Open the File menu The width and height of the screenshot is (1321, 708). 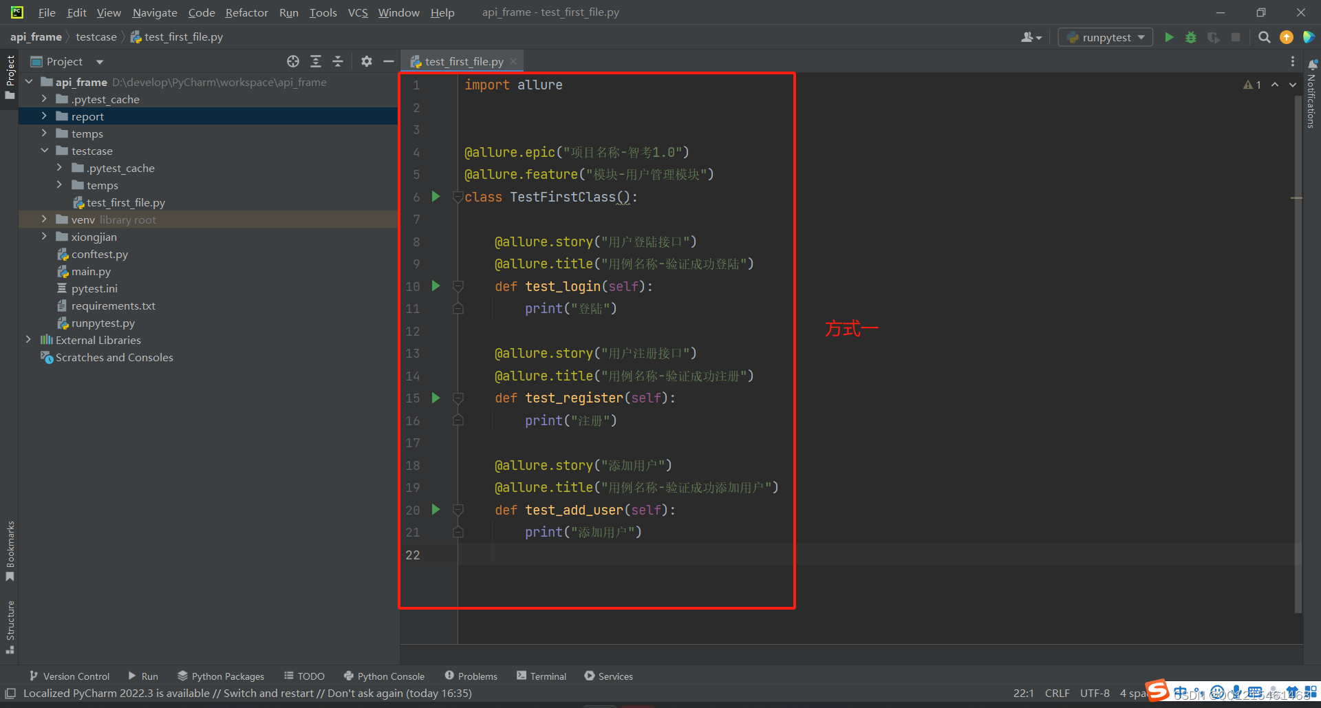(x=47, y=12)
